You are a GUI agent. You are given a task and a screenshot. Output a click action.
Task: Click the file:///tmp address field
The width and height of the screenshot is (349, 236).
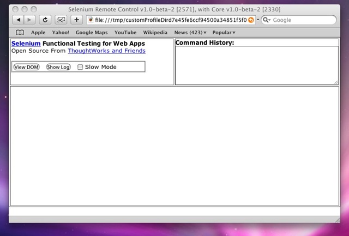171,20
